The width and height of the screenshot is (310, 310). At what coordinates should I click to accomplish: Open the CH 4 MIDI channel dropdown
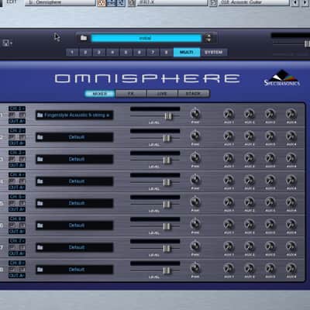point(17,175)
